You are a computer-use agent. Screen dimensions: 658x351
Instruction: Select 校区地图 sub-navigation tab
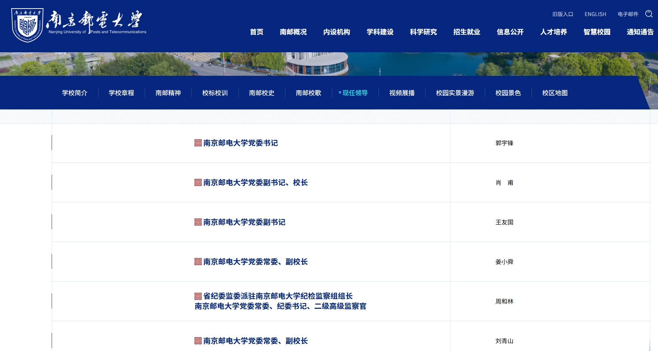(x=555, y=93)
